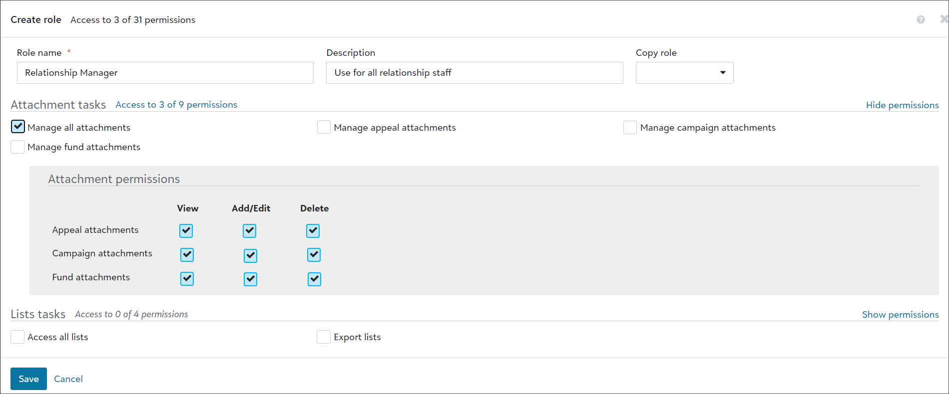Uncheck View for Fund attachments
Screen dimensions: 949x394
point(187,278)
